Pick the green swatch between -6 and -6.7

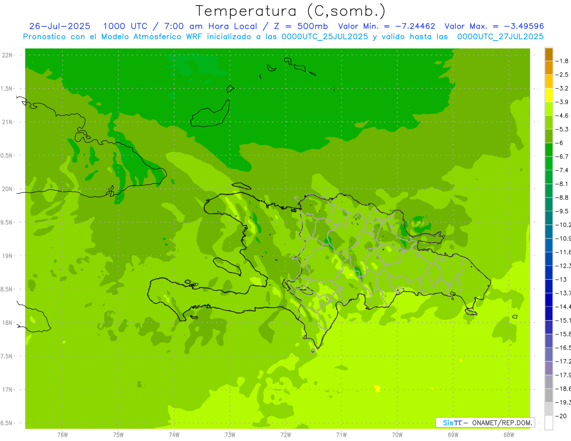[x=549, y=150]
